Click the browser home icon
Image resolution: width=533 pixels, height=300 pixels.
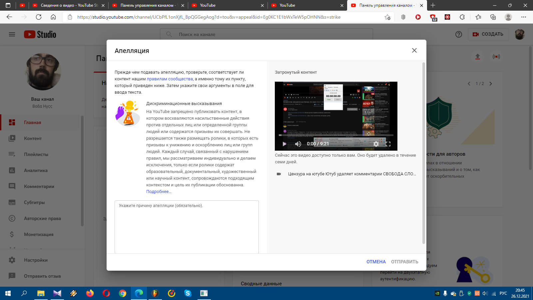(x=53, y=17)
